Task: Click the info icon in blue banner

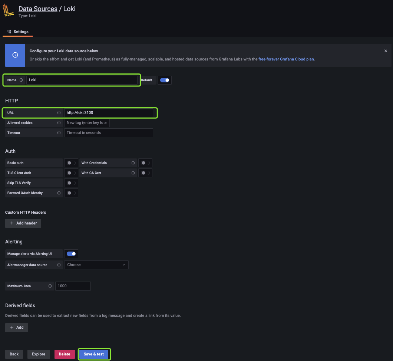Action: pos(15,55)
